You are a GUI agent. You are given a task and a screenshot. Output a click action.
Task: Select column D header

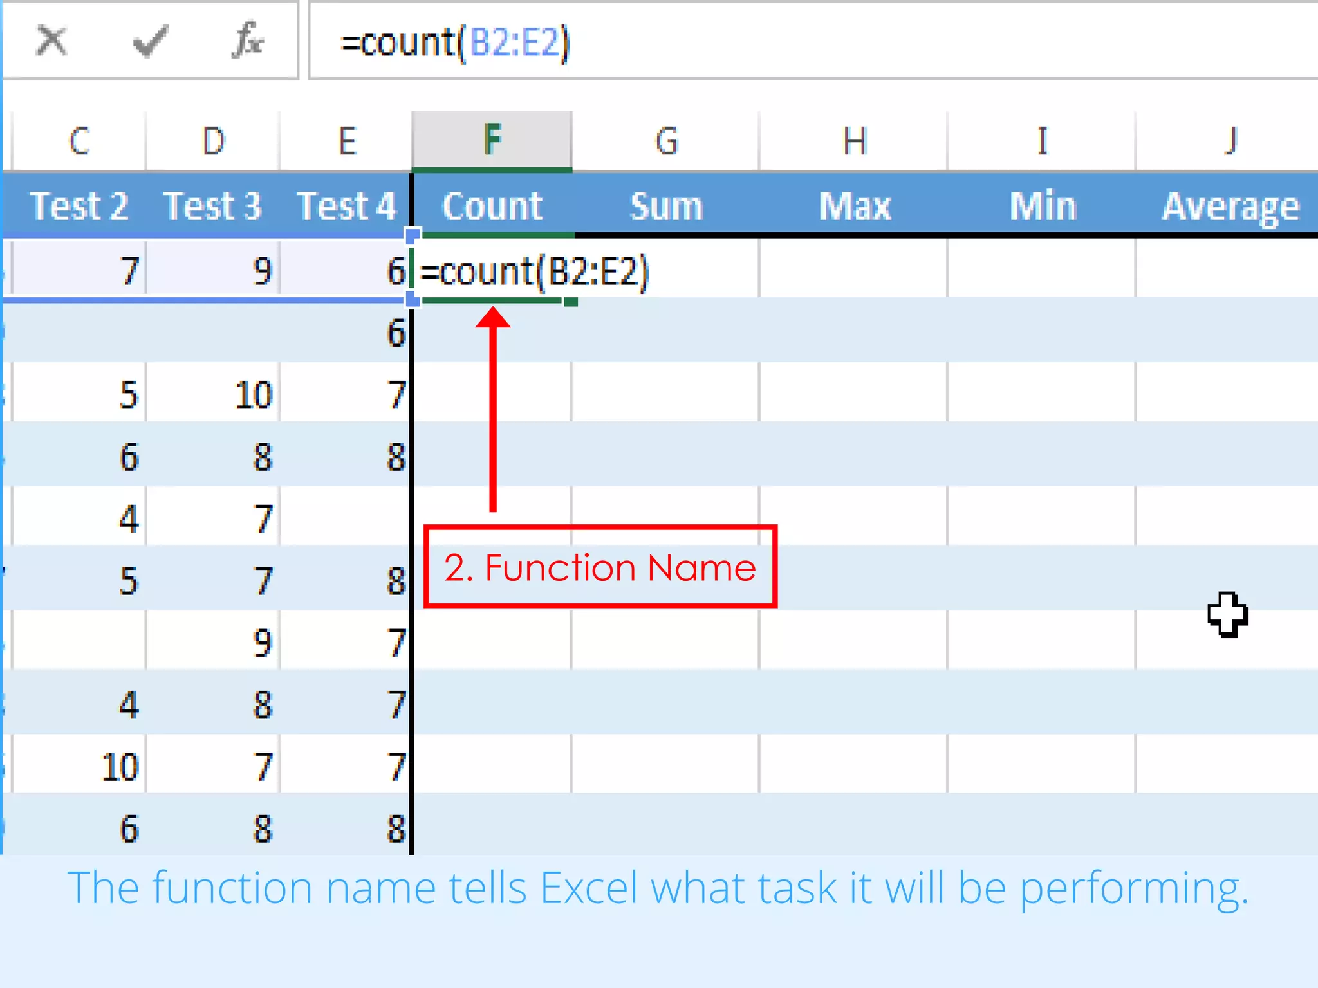tap(213, 141)
